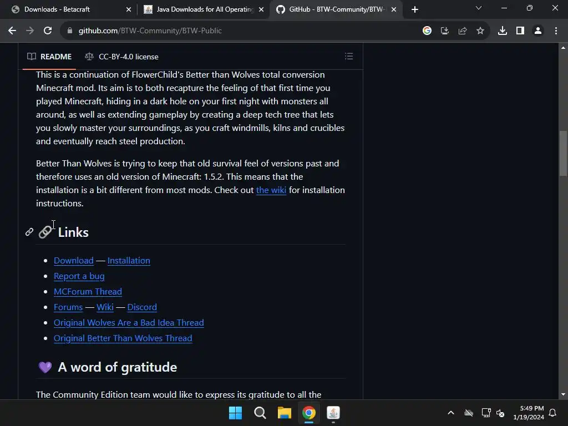Image resolution: width=568 pixels, height=426 pixels.
Task: Open the MCForum Thread link
Action: 88,292
